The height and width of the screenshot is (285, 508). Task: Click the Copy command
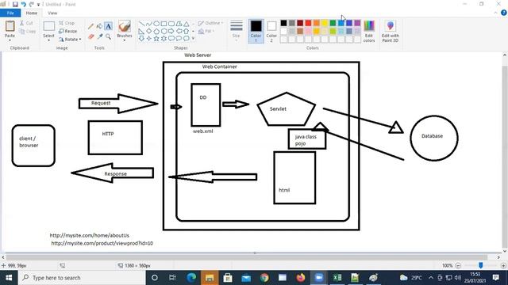[x=27, y=32]
